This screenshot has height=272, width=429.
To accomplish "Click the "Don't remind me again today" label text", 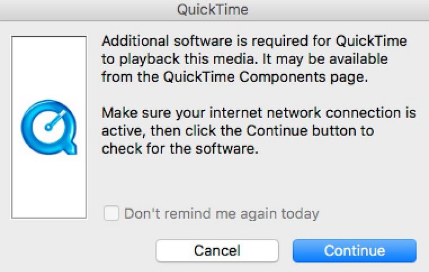I will tap(222, 214).
